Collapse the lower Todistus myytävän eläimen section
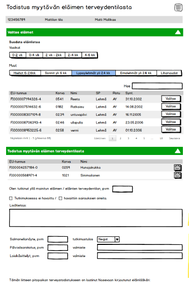 [x=178, y=151]
